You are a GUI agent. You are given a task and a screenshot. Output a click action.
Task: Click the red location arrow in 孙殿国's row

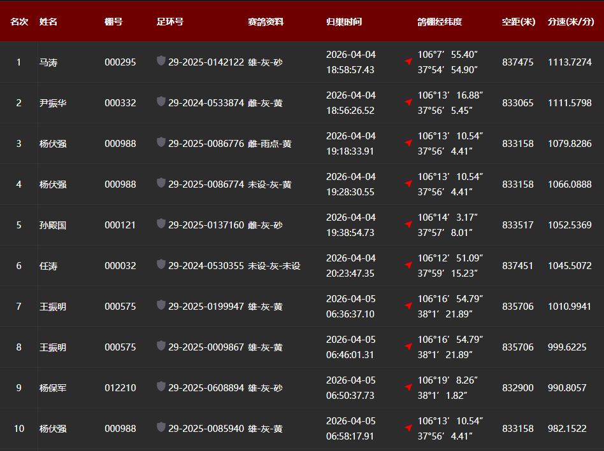click(x=408, y=225)
